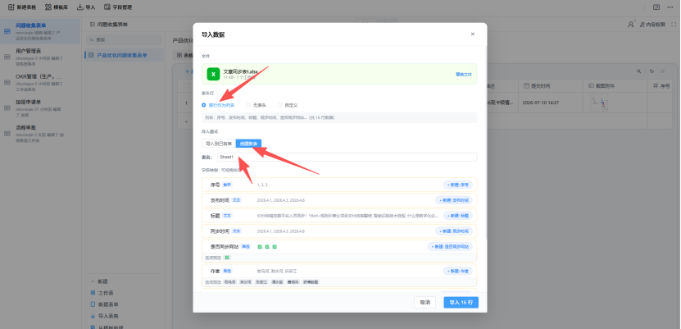Open the 新建: 序号 field mapping dropdown

click(x=458, y=185)
